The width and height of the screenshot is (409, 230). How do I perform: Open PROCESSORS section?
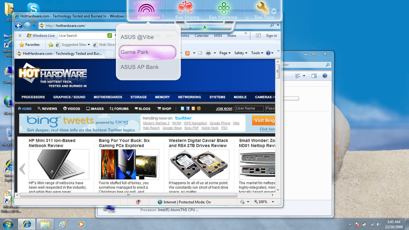click(x=33, y=97)
